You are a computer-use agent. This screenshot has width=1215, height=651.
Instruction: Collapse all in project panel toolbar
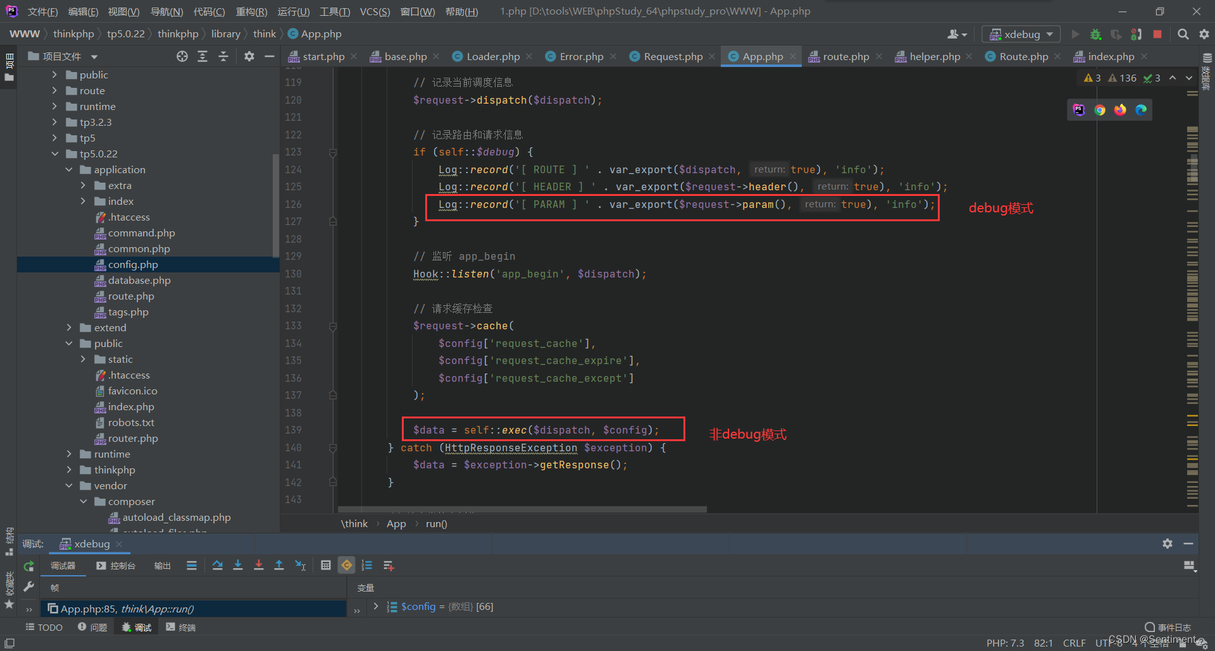(x=223, y=56)
